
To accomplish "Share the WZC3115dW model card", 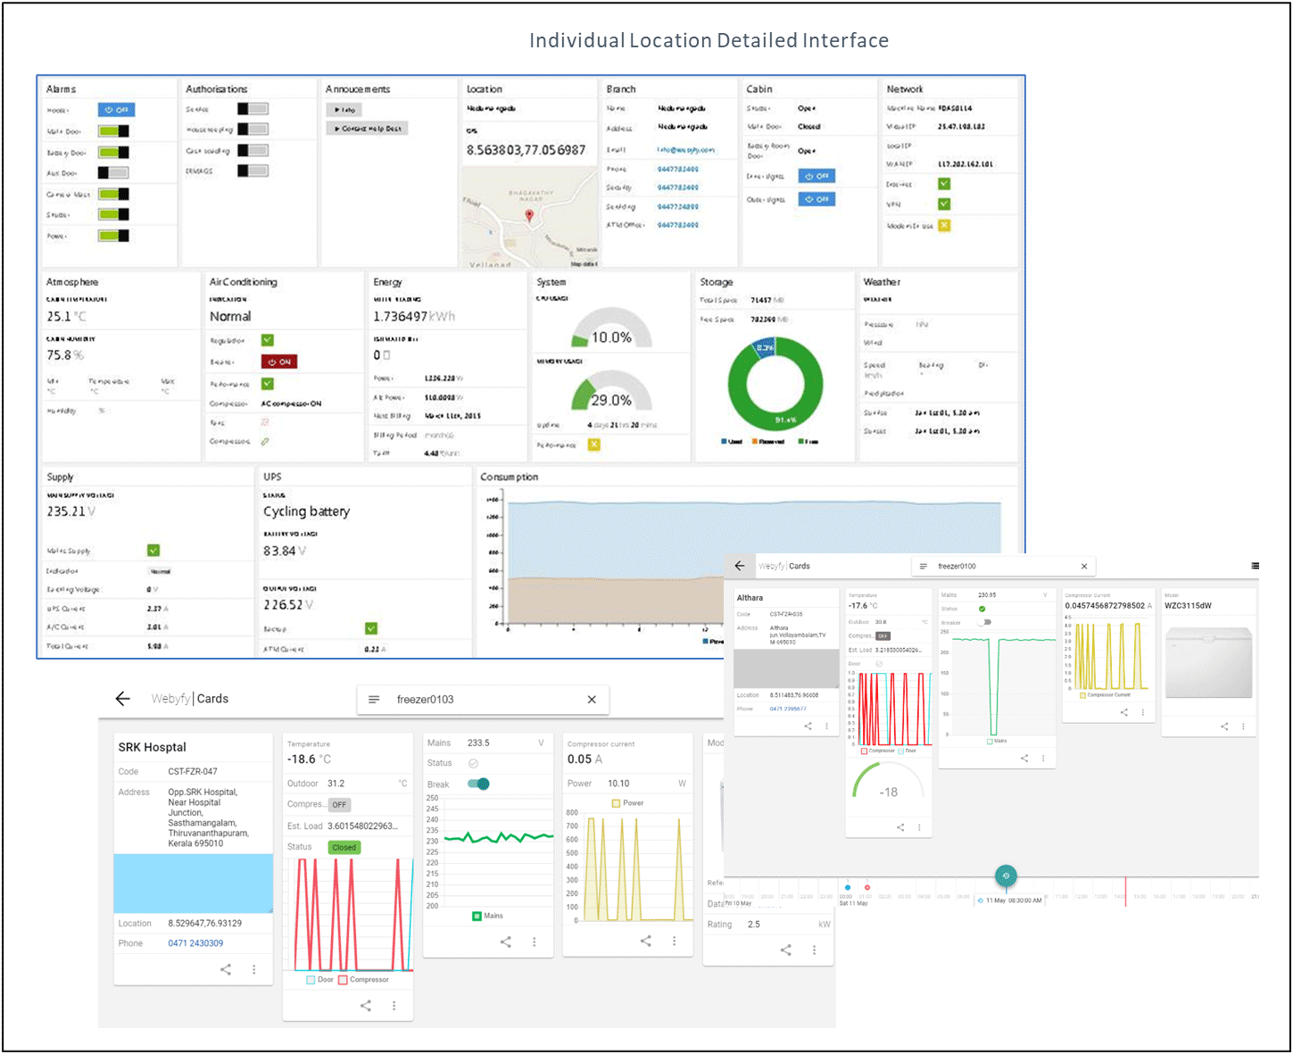I will [x=1224, y=726].
